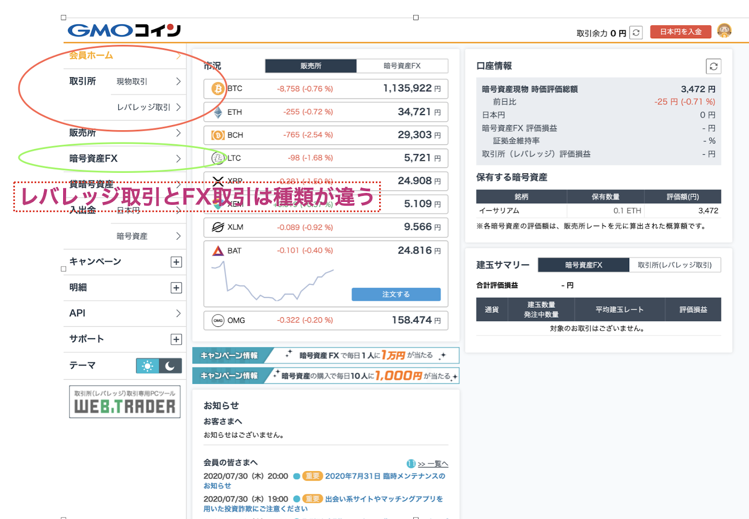Open the 販売所 sidebar item
749x519 pixels.
click(125, 133)
